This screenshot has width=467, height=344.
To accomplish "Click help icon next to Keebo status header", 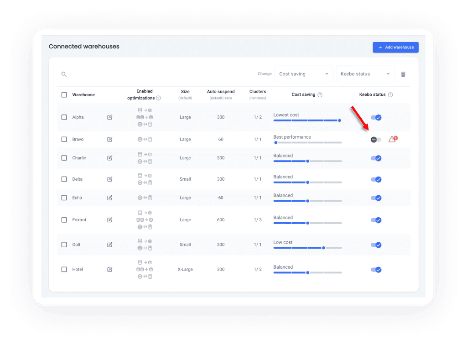I will pyautogui.click(x=390, y=95).
